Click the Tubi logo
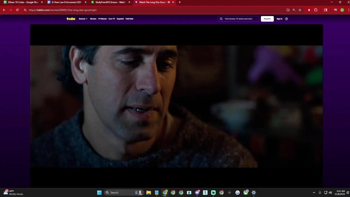The width and height of the screenshot is (350, 197). [71, 19]
